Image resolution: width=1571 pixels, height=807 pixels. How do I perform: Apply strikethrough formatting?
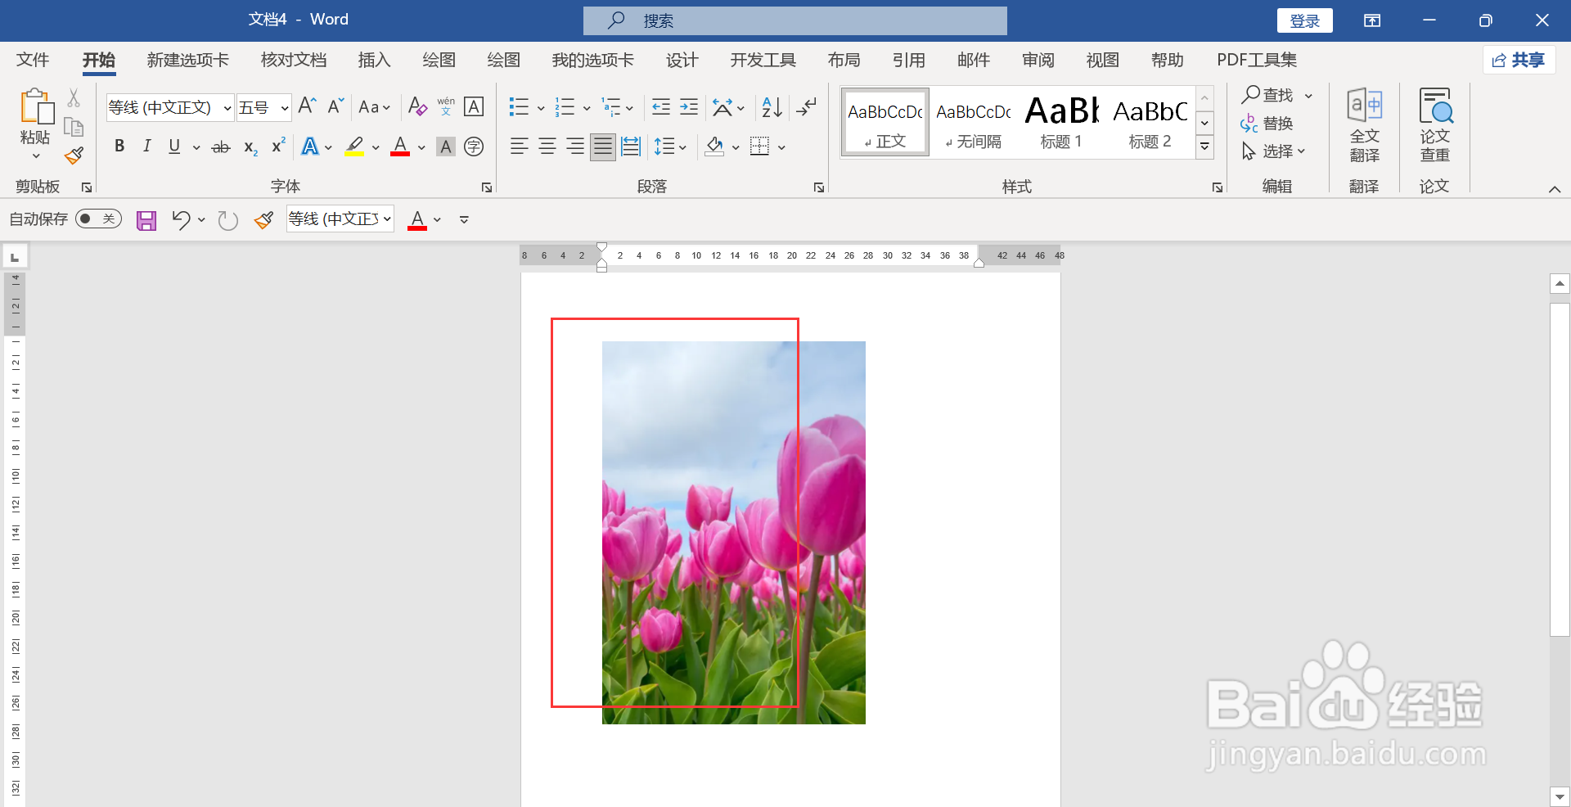click(x=221, y=147)
